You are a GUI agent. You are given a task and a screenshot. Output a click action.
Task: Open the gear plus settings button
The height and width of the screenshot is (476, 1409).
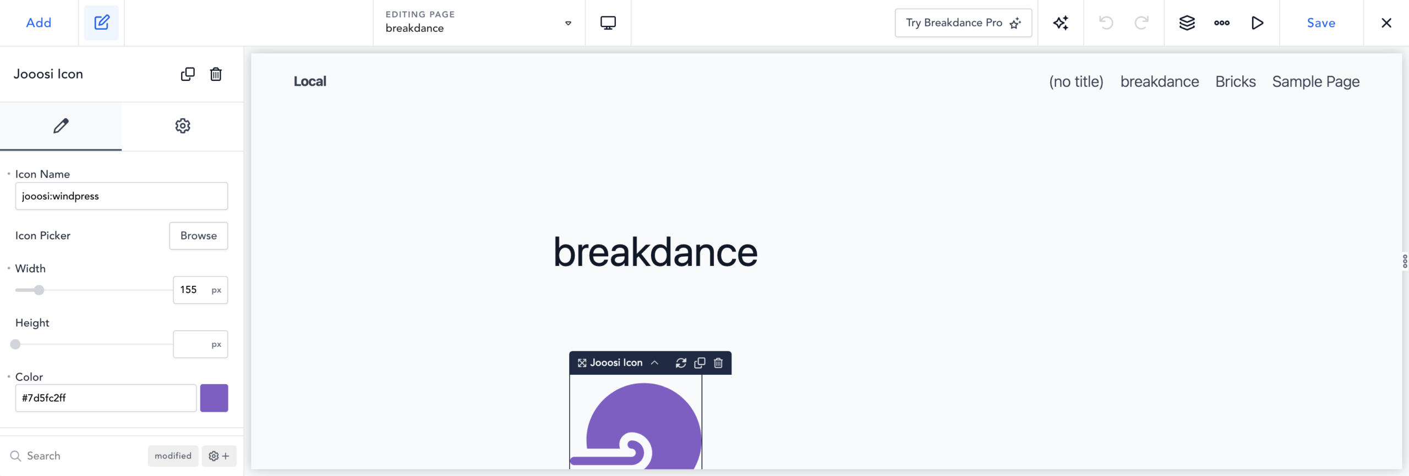219,456
